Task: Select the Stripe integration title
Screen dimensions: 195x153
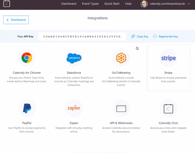Action: [168, 73]
